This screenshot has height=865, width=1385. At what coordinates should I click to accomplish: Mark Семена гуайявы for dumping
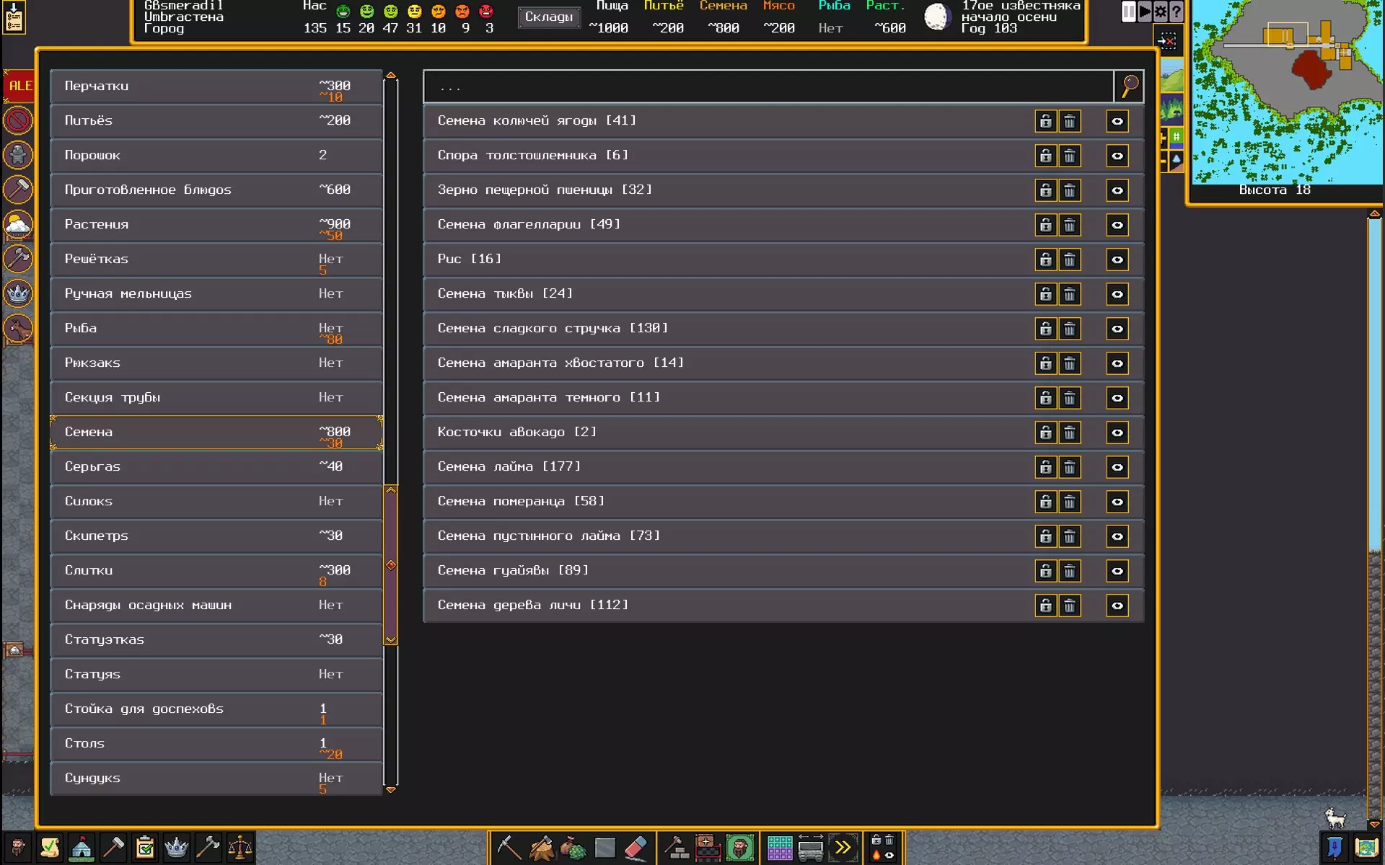pyautogui.click(x=1070, y=571)
